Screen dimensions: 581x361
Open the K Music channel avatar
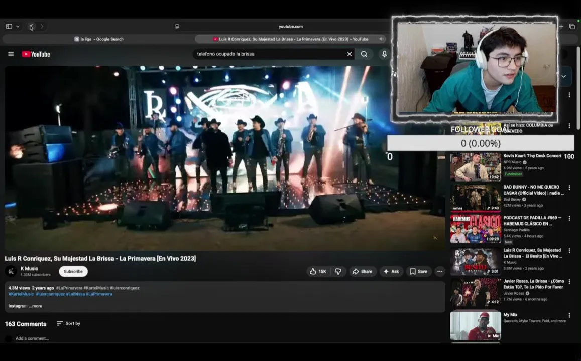[x=11, y=271]
